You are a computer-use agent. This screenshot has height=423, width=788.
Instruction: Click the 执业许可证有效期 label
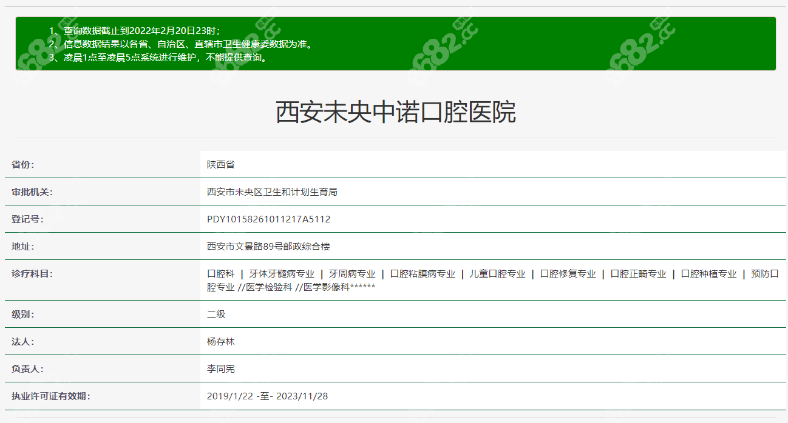[51, 396]
